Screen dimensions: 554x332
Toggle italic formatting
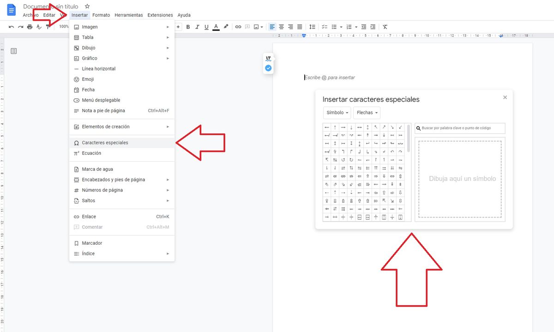[x=197, y=26]
